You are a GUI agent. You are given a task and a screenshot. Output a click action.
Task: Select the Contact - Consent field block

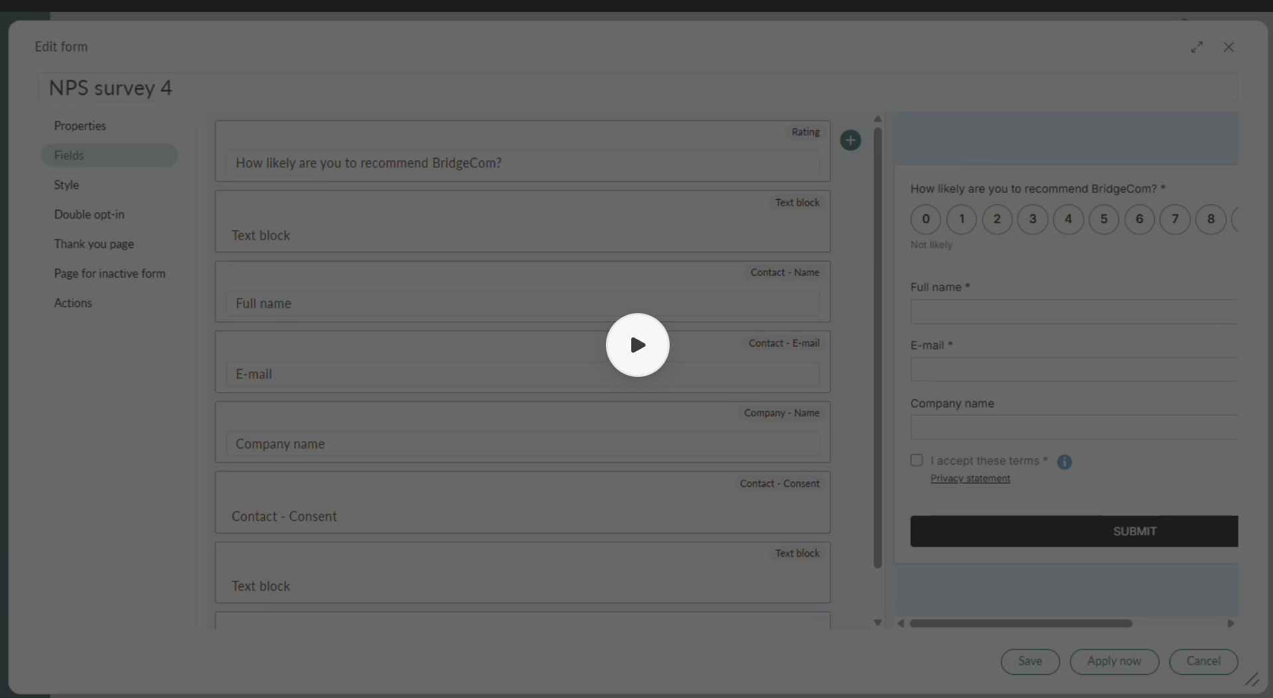tap(522, 502)
